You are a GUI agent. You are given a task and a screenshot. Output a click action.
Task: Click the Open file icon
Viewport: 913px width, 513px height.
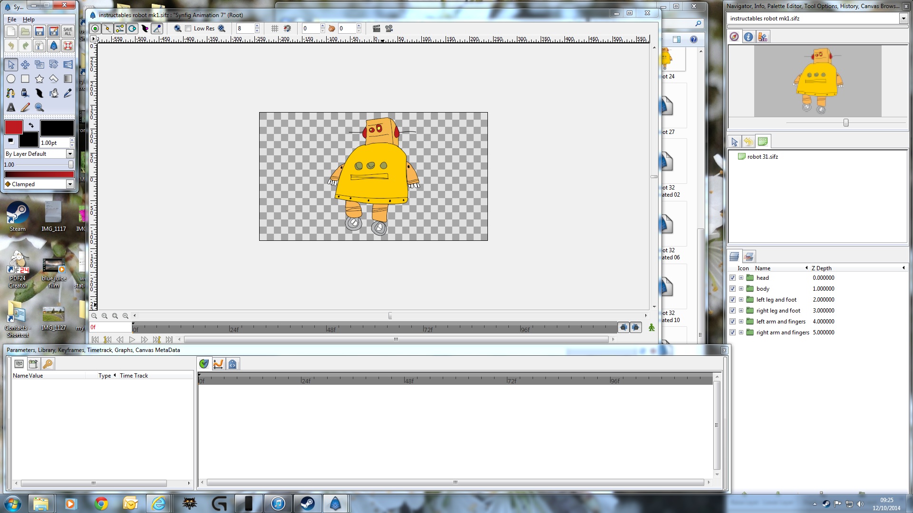point(25,31)
